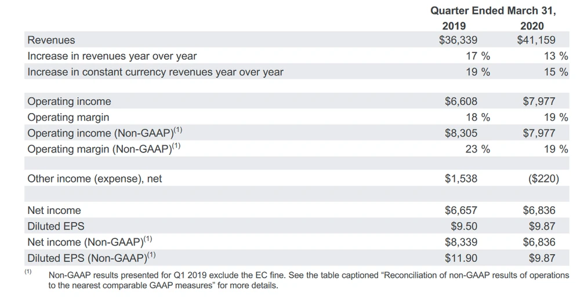This screenshot has width=580, height=298.
Task: Click the "Operating margin" GAAP row label
Action: (68, 117)
